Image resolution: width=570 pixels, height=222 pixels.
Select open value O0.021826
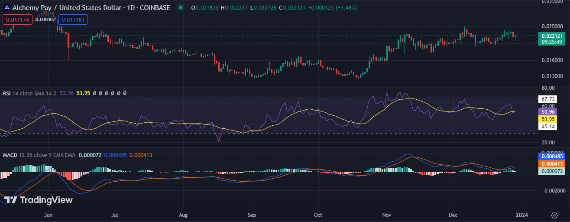205,8
